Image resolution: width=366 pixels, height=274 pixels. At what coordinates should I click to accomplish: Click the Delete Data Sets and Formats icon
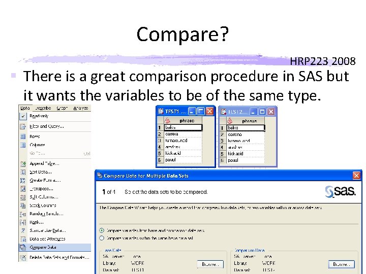(23, 258)
